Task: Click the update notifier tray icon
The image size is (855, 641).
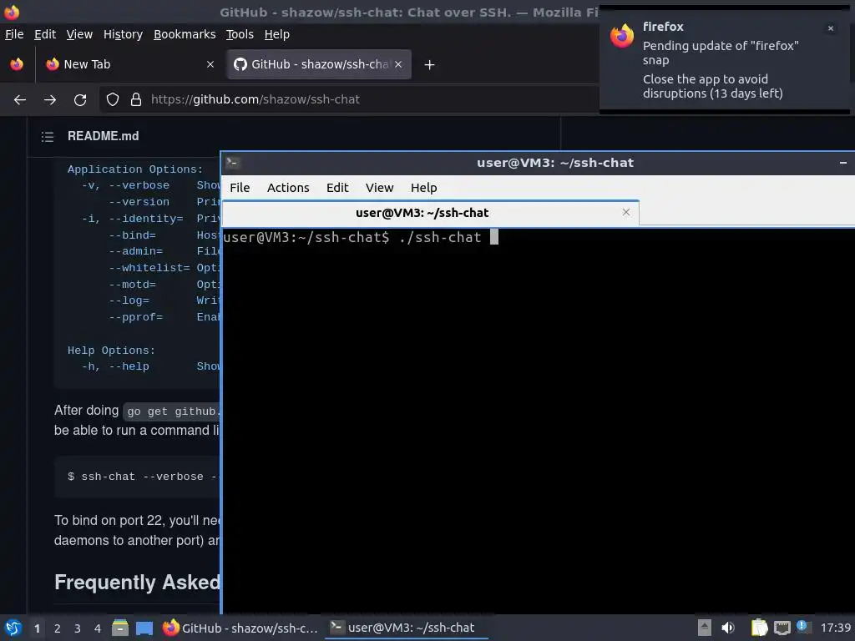Action: point(802,627)
